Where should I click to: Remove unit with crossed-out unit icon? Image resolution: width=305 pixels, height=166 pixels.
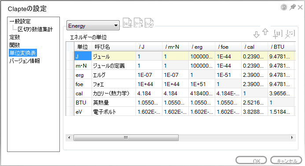coord(290,34)
